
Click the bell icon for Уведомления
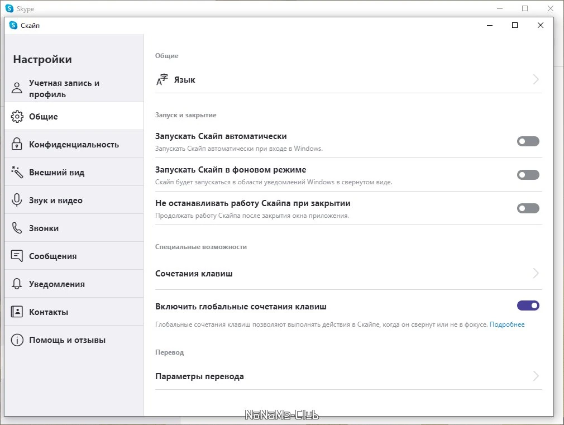[x=17, y=284]
